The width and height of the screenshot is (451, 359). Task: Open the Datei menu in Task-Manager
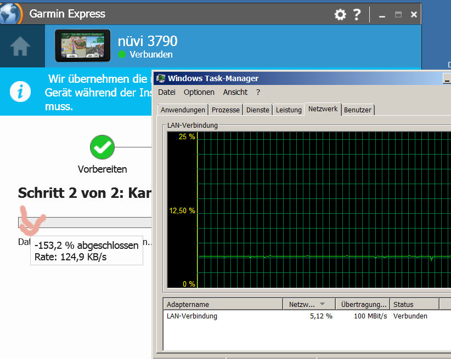pos(167,92)
